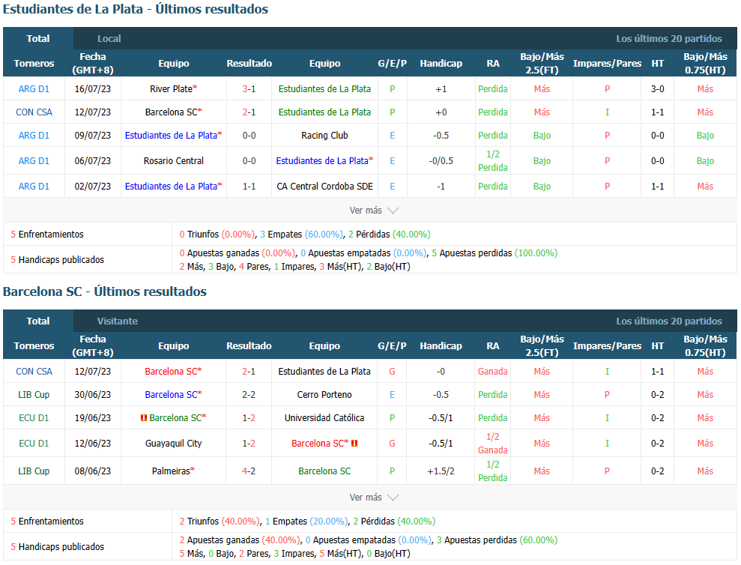Screen dimensions: 741x565
Task: Open CON CSA tournament in Barcelona SC table
Action: point(34,371)
